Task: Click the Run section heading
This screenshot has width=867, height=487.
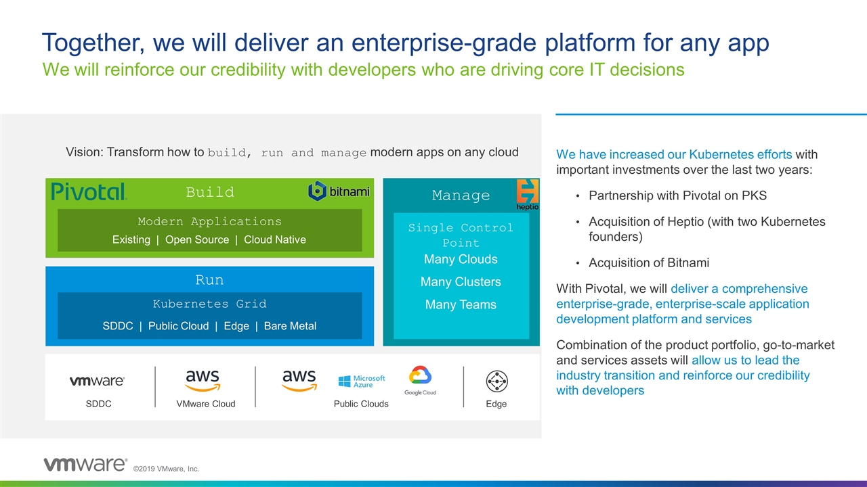Action: click(209, 280)
